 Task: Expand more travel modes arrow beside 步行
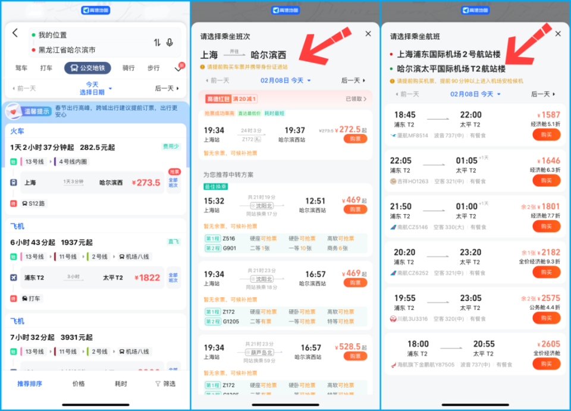178,68
